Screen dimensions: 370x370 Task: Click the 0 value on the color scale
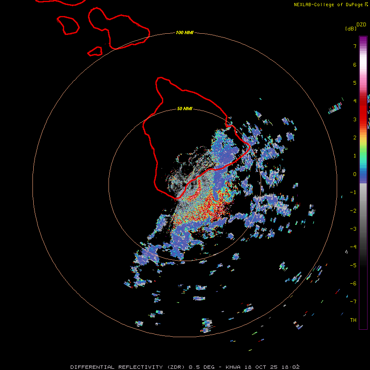point(355,174)
